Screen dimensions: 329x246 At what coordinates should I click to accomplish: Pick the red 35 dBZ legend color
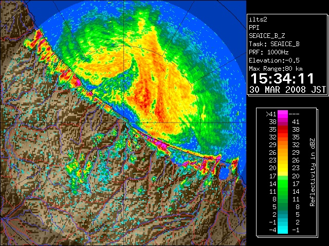click(283, 130)
